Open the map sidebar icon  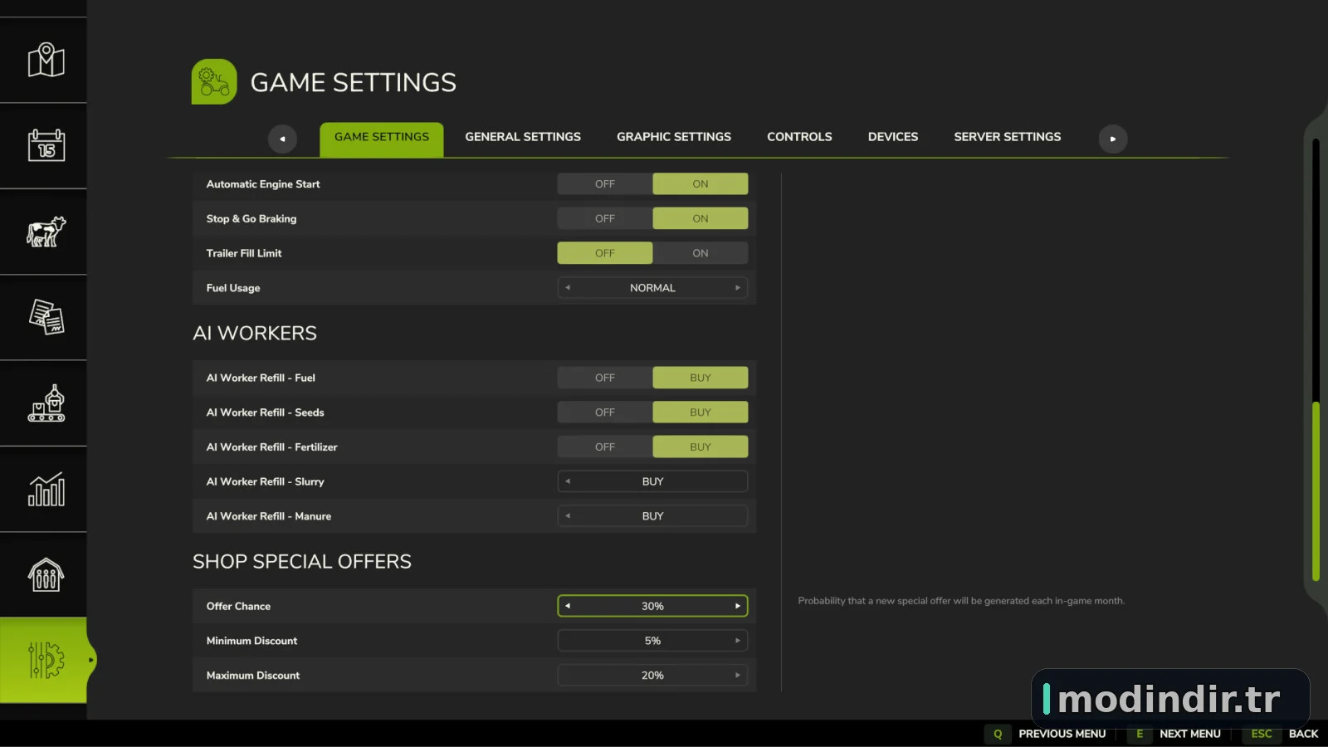point(46,60)
